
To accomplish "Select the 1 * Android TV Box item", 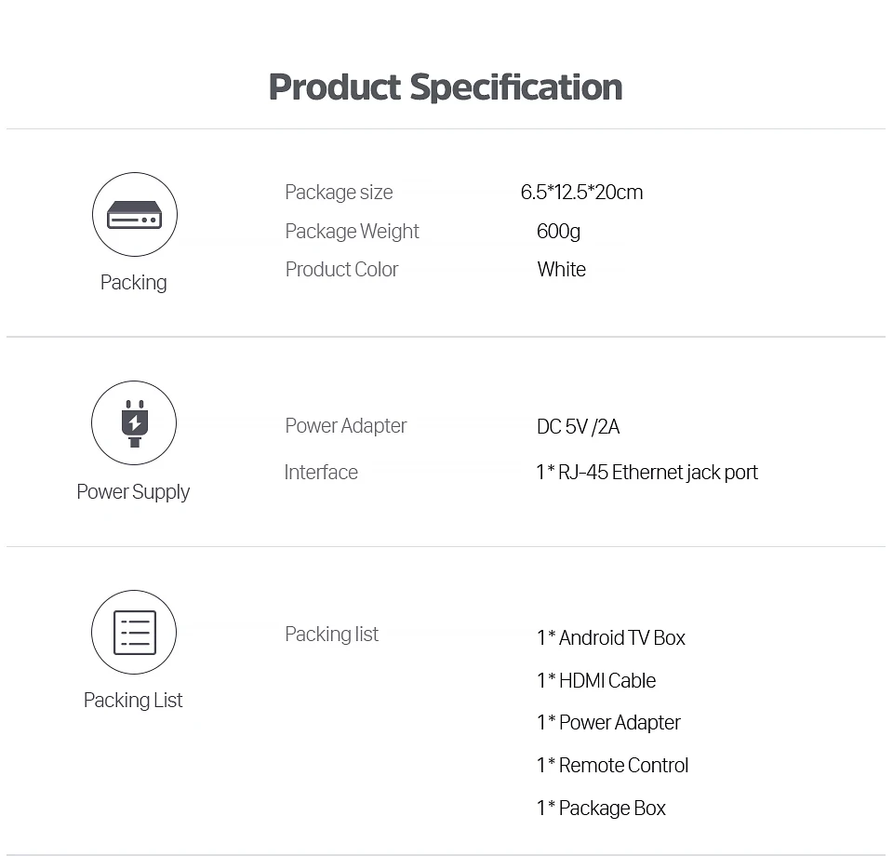I will 611,638.
